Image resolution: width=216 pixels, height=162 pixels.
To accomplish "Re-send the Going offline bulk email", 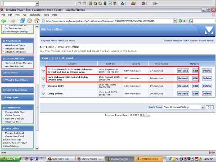I will click(x=183, y=94).
